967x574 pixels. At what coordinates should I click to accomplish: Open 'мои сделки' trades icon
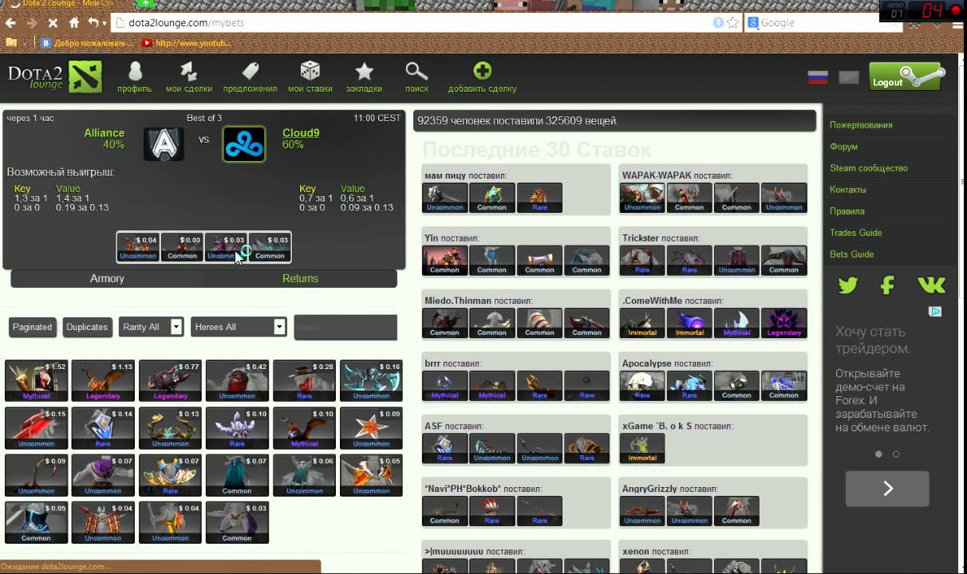point(189,71)
